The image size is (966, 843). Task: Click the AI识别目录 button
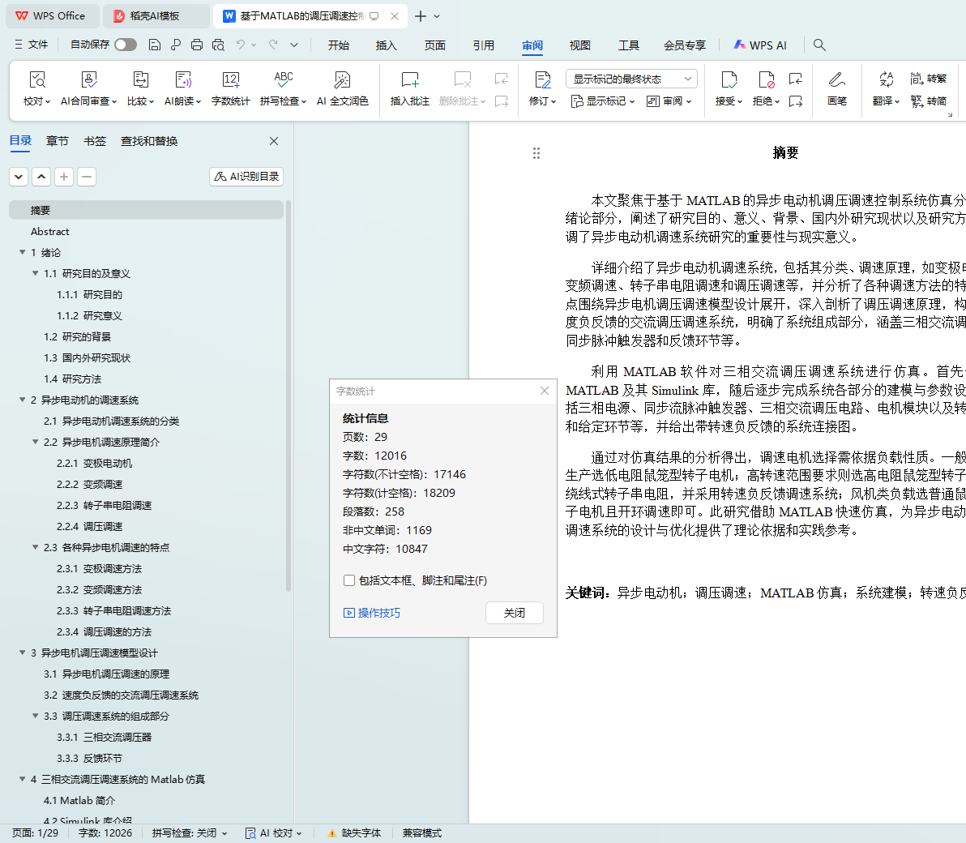coord(246,177)
